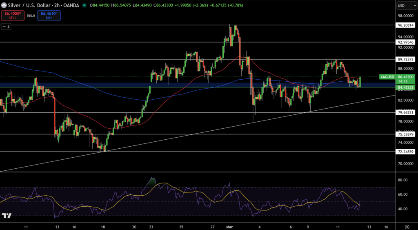Open the USD currency dropdown
Viewport: 418px width, 230px height.
[x=406, y=6]
